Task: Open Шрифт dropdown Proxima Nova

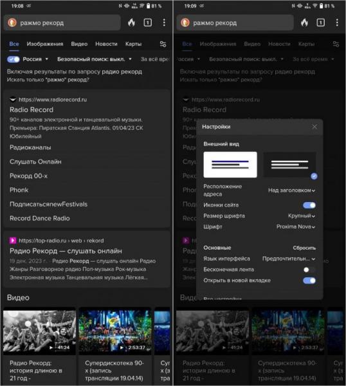Action: point(296,226)
